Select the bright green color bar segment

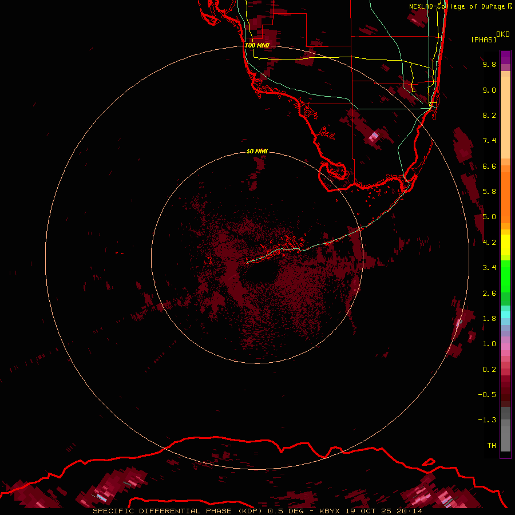coord(505,276)
